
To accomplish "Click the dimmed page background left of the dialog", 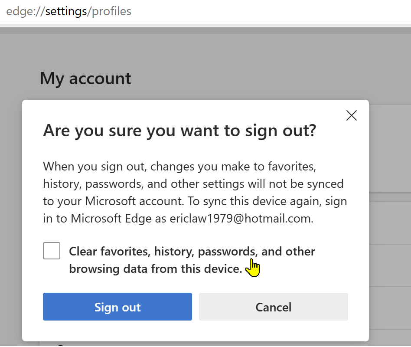I will click(x=11, y=217).
